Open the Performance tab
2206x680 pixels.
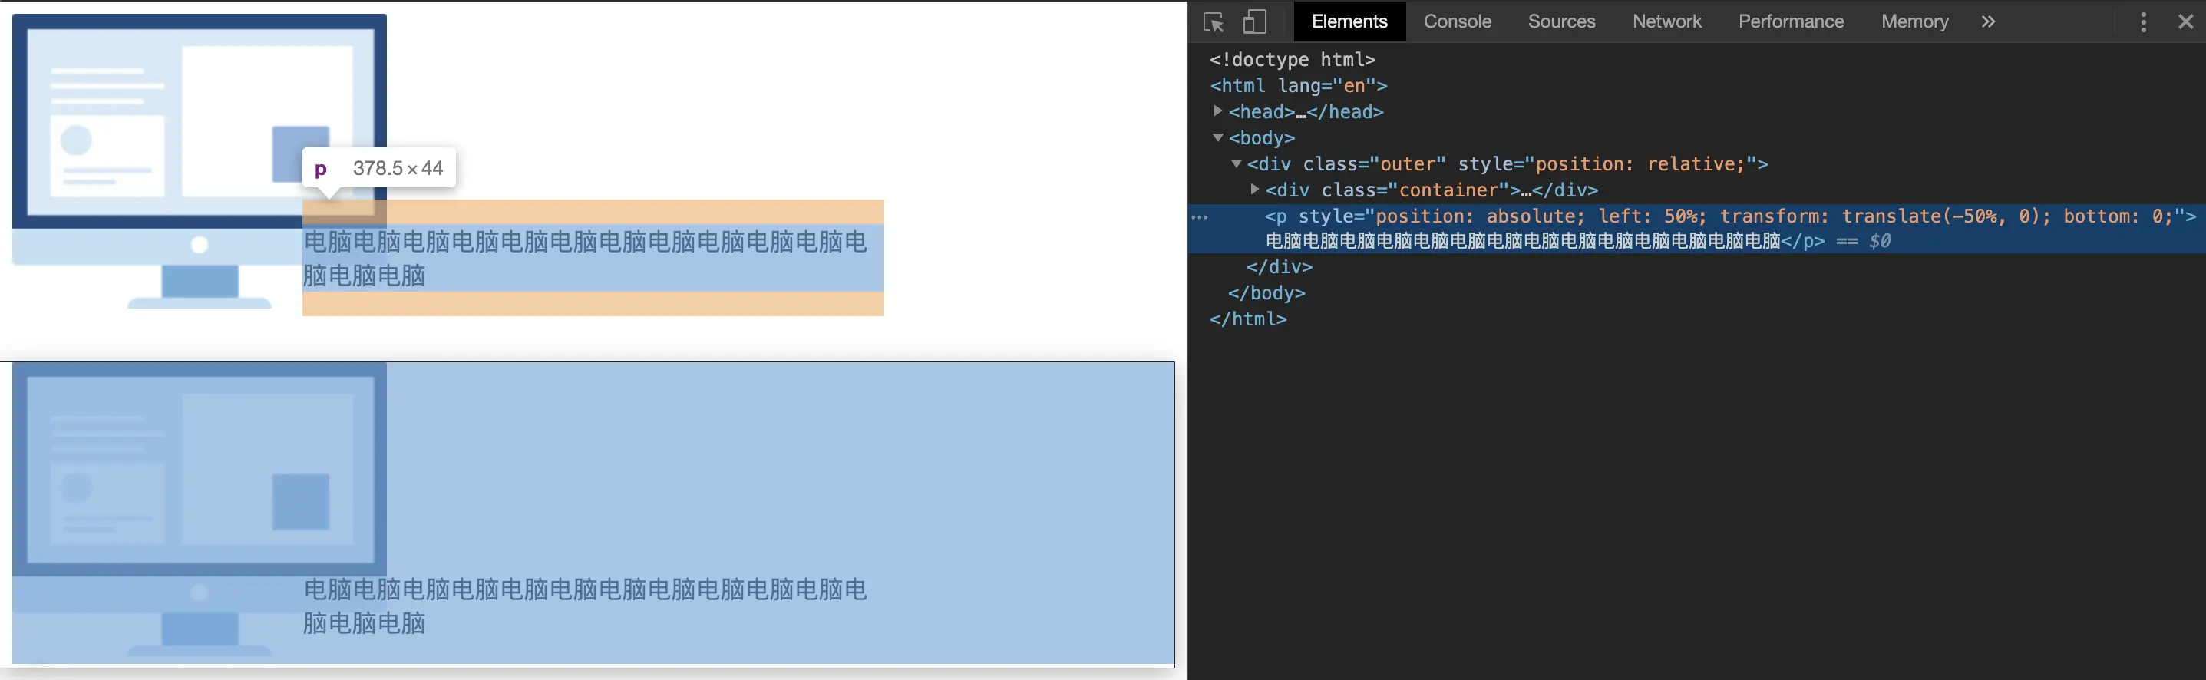click(1791, 21)
